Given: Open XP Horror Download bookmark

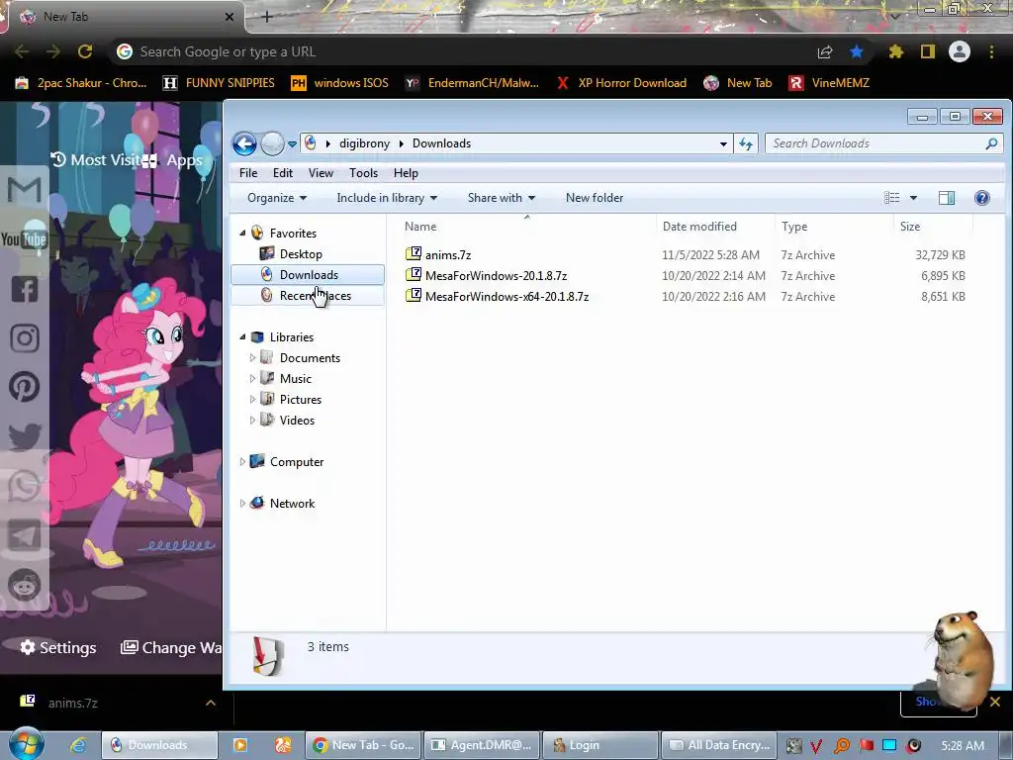Looking at the screenshot, I should pos(621,83).
